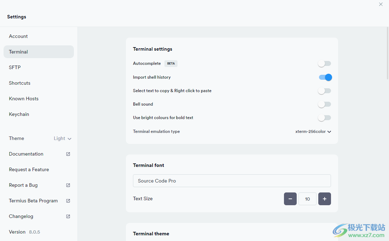Click Changelog external link icon

click(x=68, y=217)
